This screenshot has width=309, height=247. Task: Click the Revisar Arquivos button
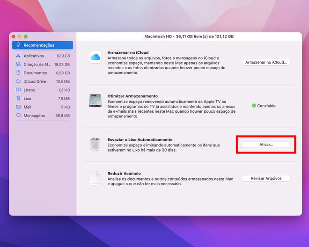(266, 178)
